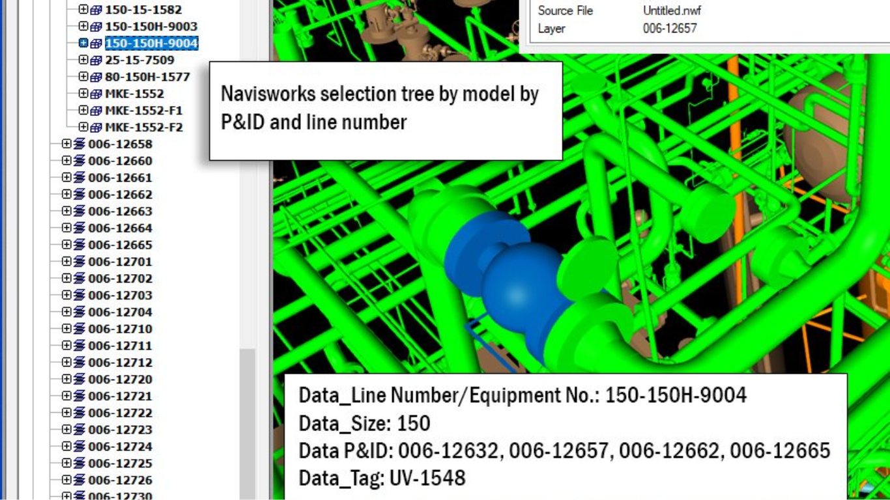Click group icon beside 150-150H-9004
This screenshot has height=500, width=890.
[96, 44]
